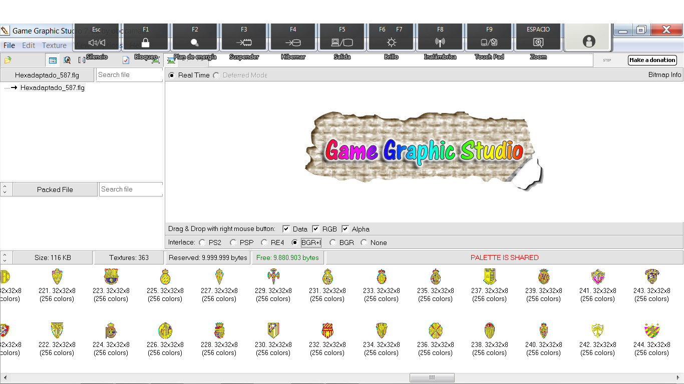Viewport: 684px width, 384px height.
Task: Select texture thumbnail 232
Action: point(327,330)
